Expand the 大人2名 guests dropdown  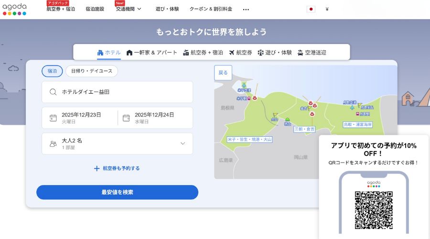tap(118, 143)
